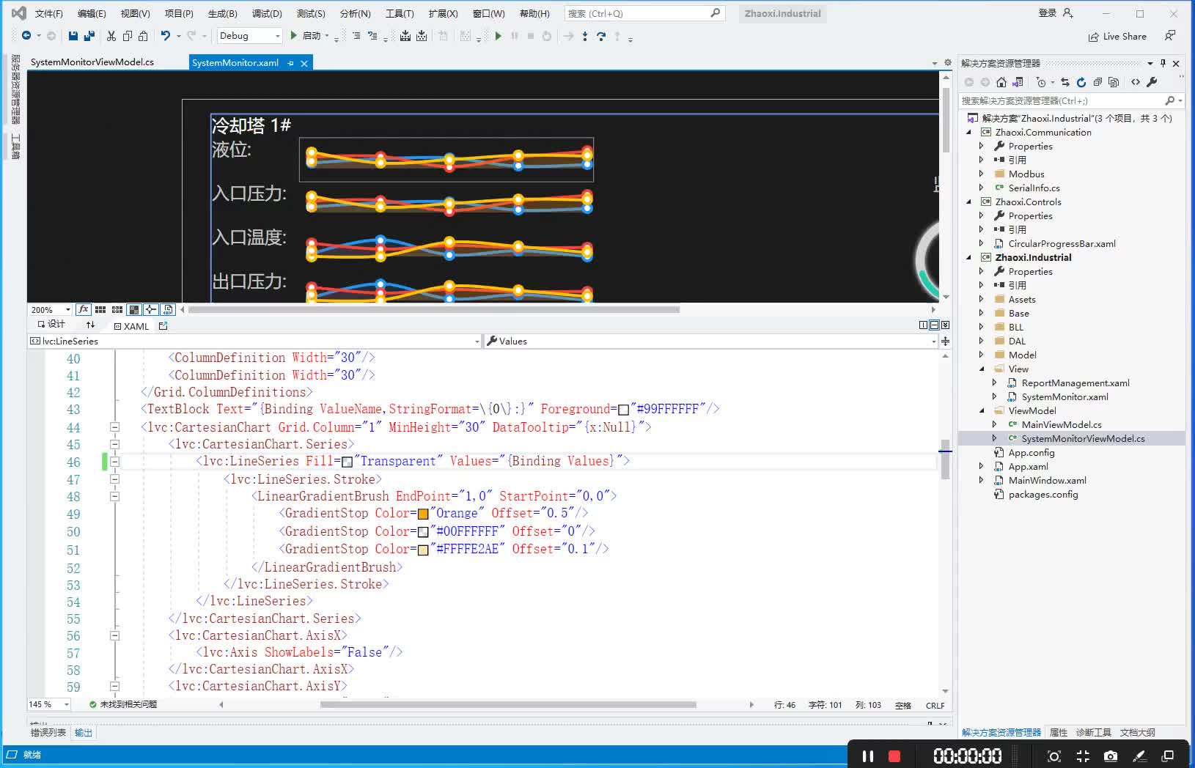
Task: Save the current file with the floppy disk icon
Action: click(x=73, y=35)
